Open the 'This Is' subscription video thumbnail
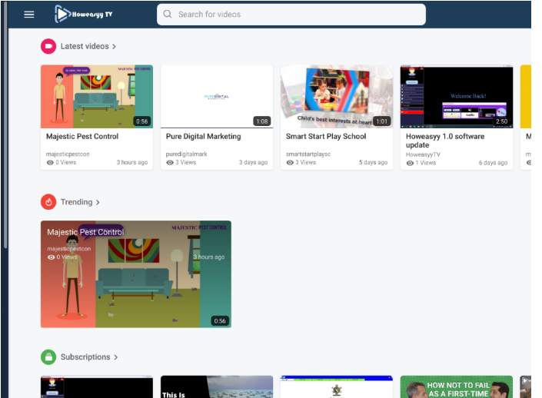This screenshot has width=542, height=398. click(217, 387)
